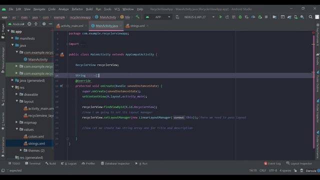The height and width of the screenshot is (180, 320).
Task: Open the Event Log button
Action: pos(272,163)
